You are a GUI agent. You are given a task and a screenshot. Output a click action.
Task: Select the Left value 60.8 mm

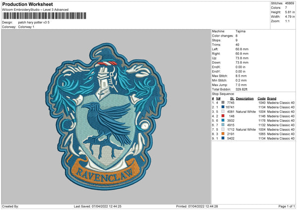(x=242, y=49)
